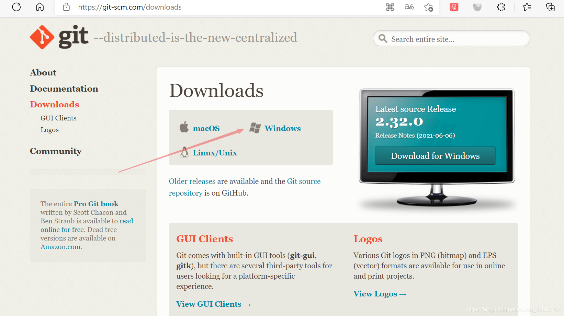Click the distributed-is-the-new-centralized tagline
Viewport: 564px width, 316px height.
click(x=195, y=37)
